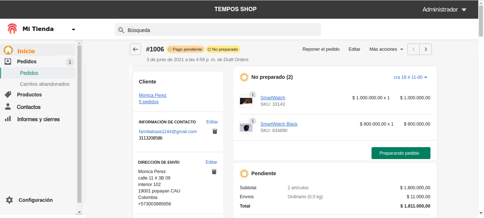Click the Inicio home icon
Screen dimensions: 484x218
click(x=8, y=51)
